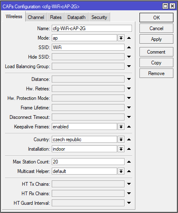The height and width of the screenshot is (213, 178).
Task: Click into the Name field
Action: pyautogui.click(x=92, y=28)
